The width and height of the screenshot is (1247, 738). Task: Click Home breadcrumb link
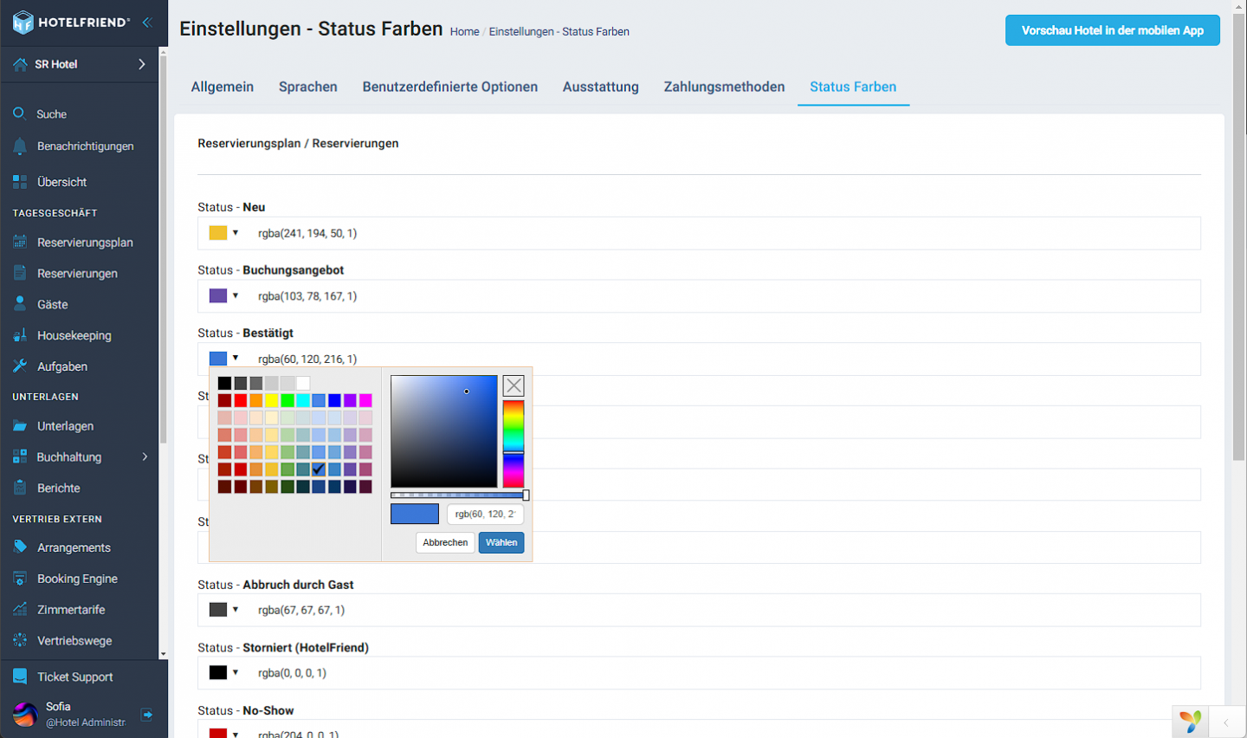[464, 31]
